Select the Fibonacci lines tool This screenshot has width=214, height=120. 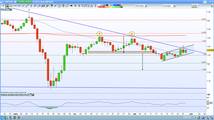43,6
